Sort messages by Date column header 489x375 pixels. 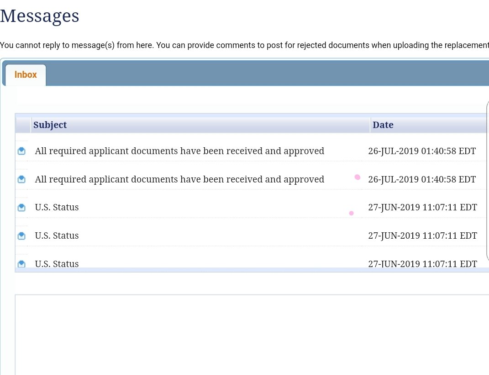point(383,125)
